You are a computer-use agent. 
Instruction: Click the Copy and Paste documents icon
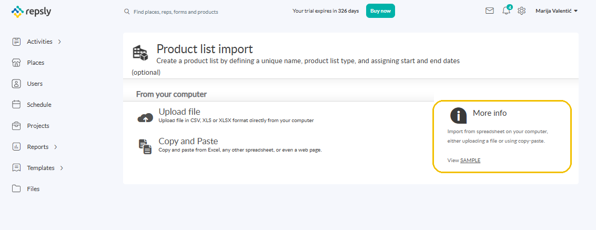point(145,147)
